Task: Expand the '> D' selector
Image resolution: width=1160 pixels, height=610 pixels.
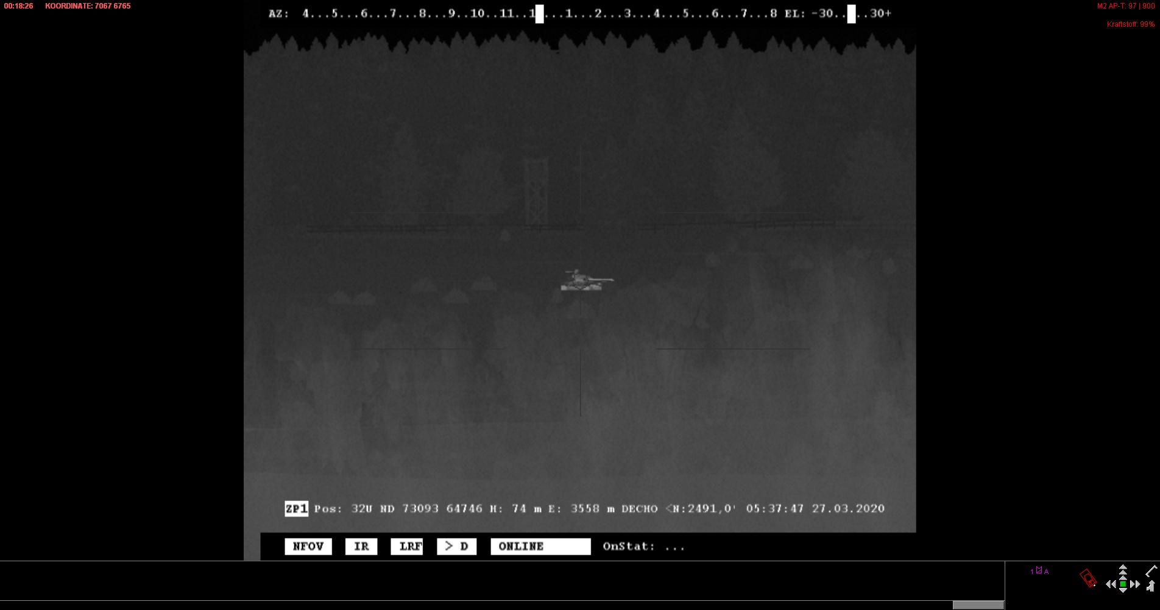Action: coord(456,547)
